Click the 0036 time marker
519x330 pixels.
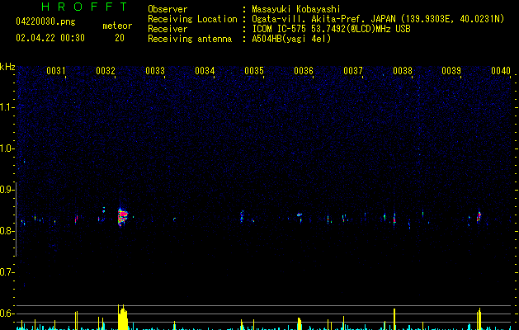tap(304, 71)
